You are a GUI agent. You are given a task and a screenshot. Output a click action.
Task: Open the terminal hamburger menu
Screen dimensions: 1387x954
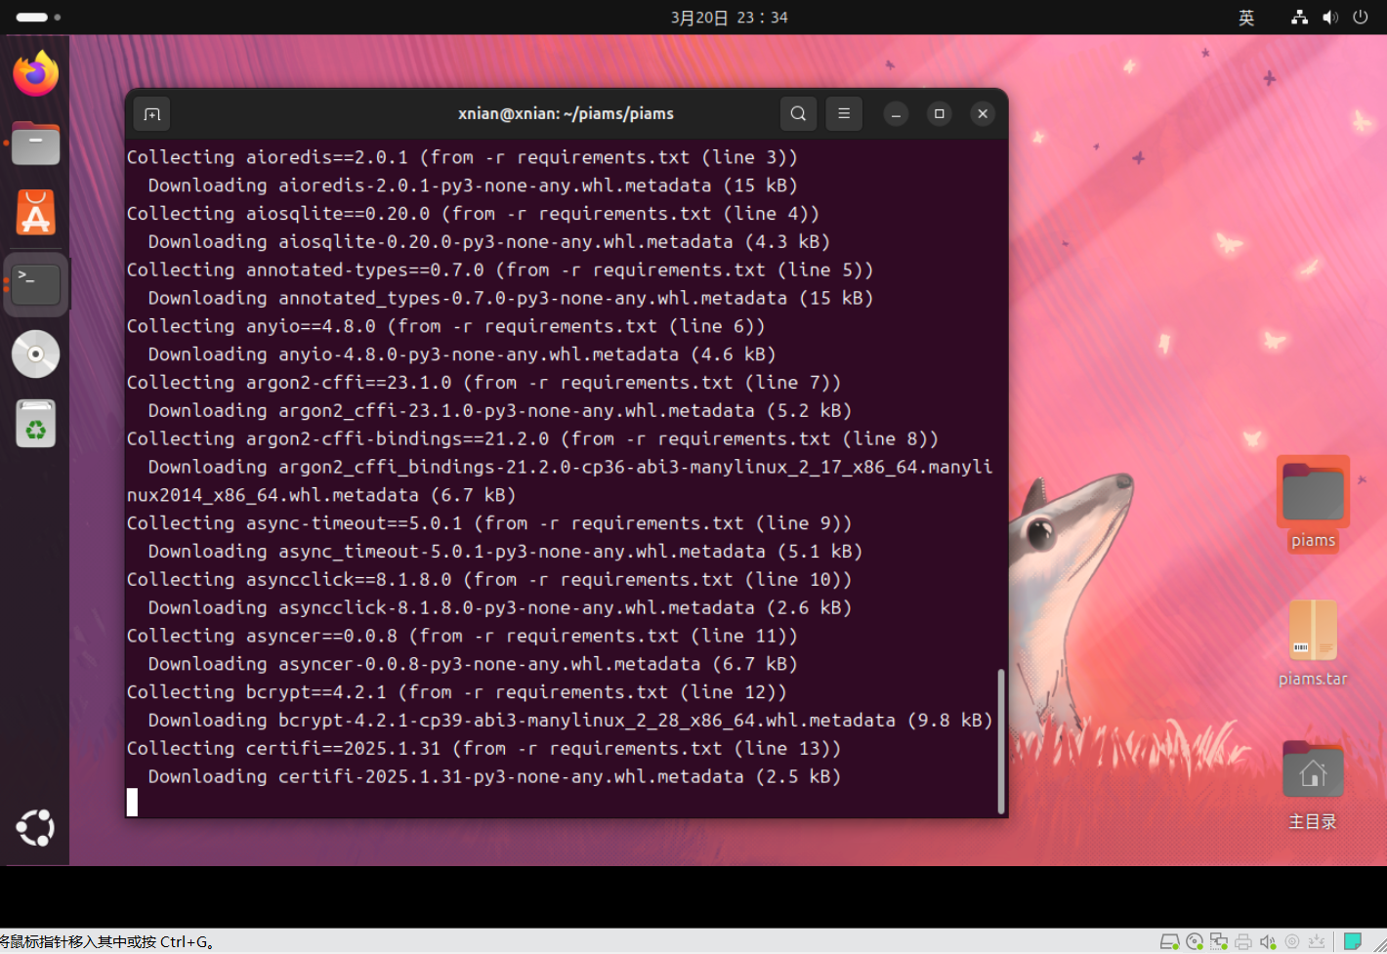(x=844, y=114)
